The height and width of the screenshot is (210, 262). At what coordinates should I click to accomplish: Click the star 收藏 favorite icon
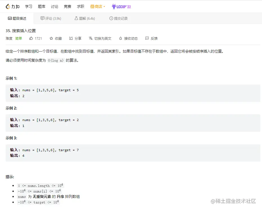pos(51,39)
